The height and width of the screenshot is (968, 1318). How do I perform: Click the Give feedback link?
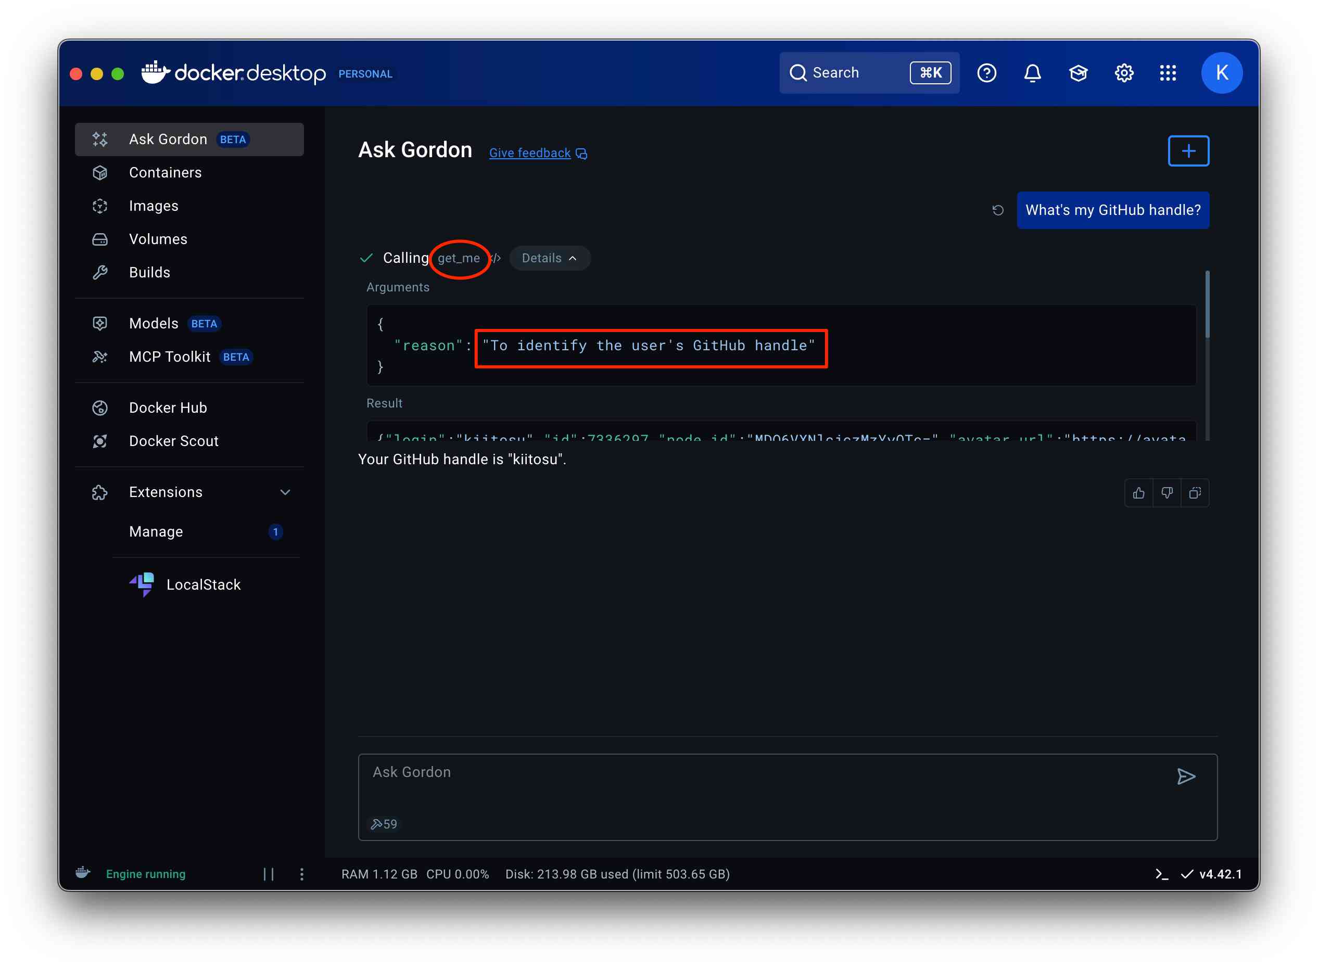pos(530,153)
